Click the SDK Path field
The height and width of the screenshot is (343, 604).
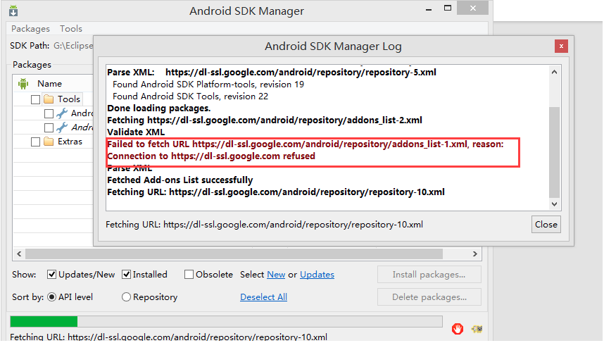(x=73, y=46)
